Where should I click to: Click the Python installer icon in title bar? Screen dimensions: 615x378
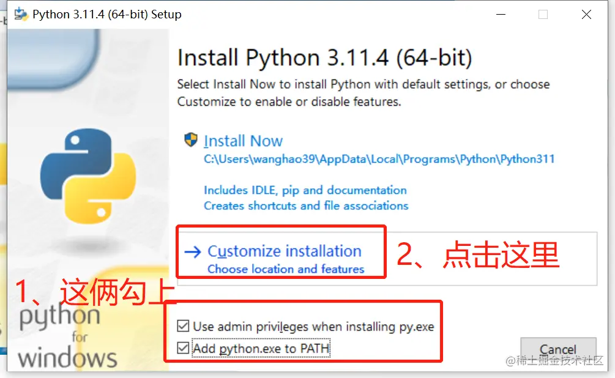(x=21, y=15)
